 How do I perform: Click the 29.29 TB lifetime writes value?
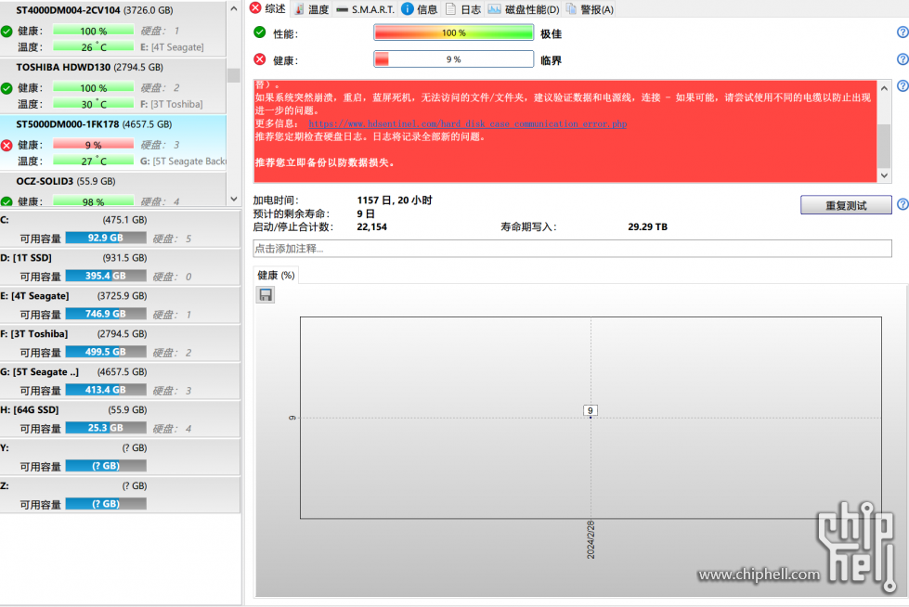click(x=647, y=226)
